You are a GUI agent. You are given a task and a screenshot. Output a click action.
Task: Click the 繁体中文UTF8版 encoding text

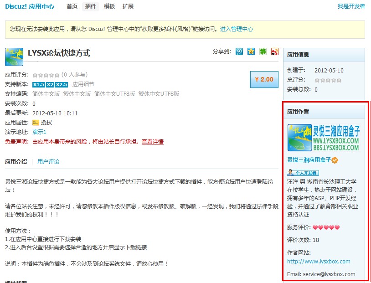[x=159, y=94]
